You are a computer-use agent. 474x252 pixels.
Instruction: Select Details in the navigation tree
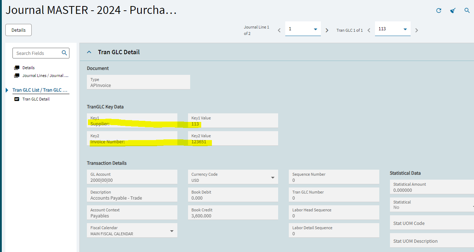pos(28,68)
